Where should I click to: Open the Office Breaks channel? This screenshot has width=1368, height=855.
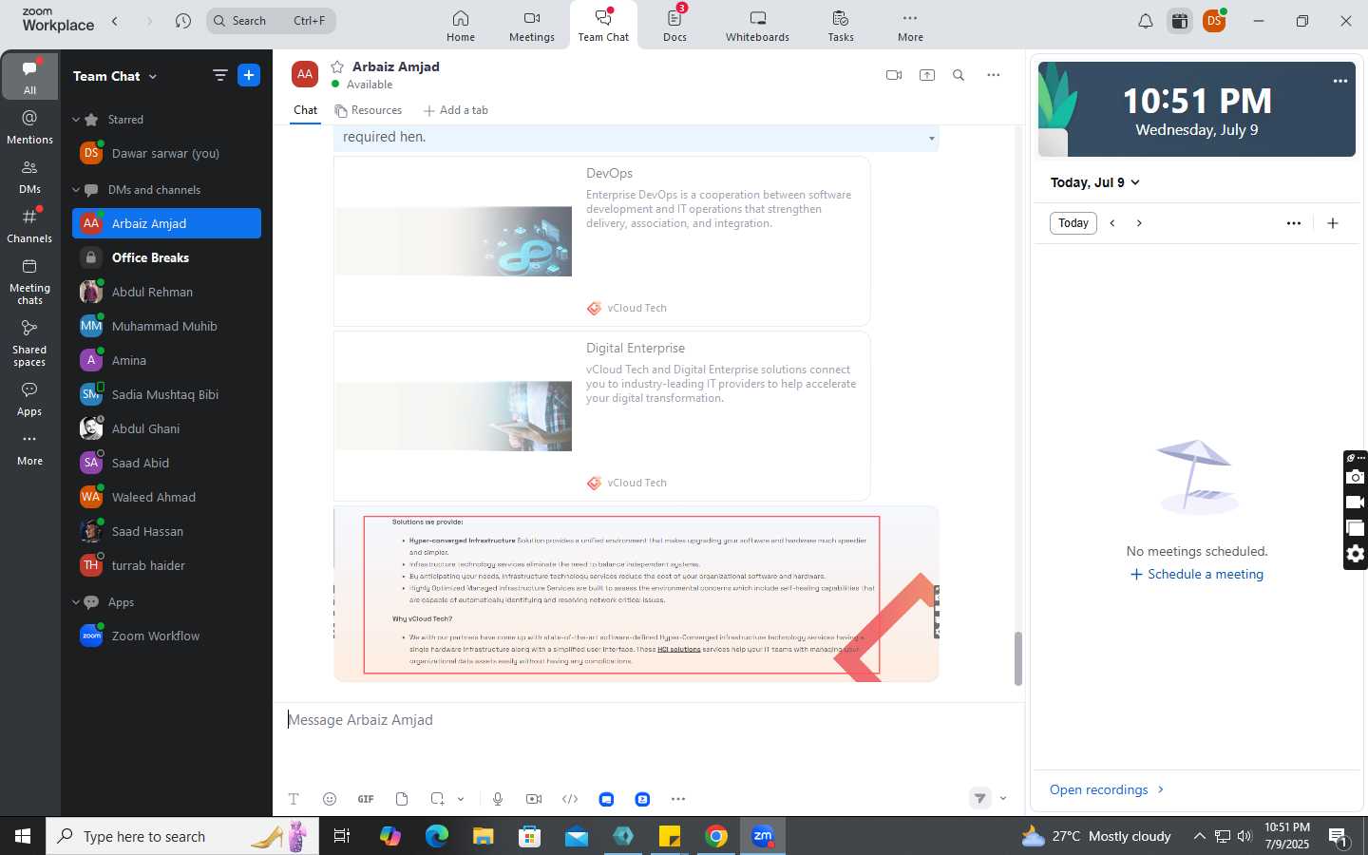pyautogui.click(x=166, y=257)
